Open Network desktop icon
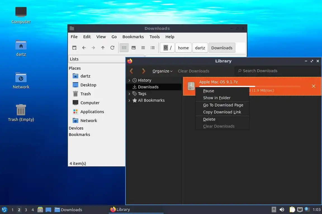This screenshot has width=322, height=214. pyautogui.click(x=21, y=81)
